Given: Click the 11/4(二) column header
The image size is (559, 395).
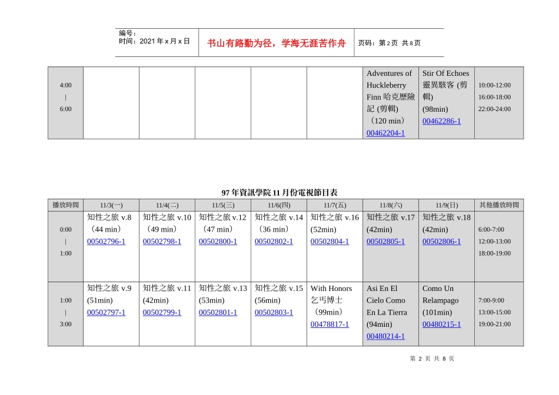Looking at the screenshot, I should tap(167, 205).
